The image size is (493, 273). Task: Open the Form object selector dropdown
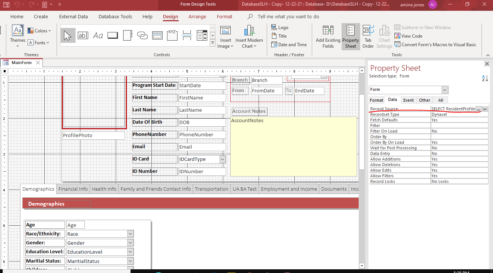point(445,90)
